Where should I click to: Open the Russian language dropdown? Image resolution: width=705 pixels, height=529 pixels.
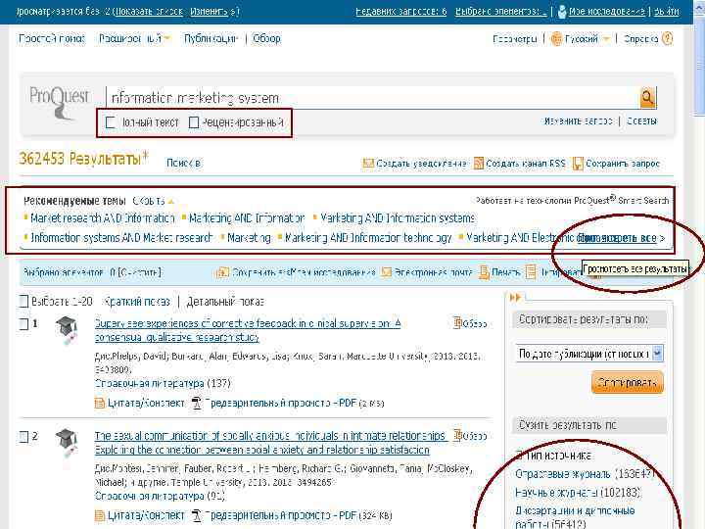tap(606, 39)
